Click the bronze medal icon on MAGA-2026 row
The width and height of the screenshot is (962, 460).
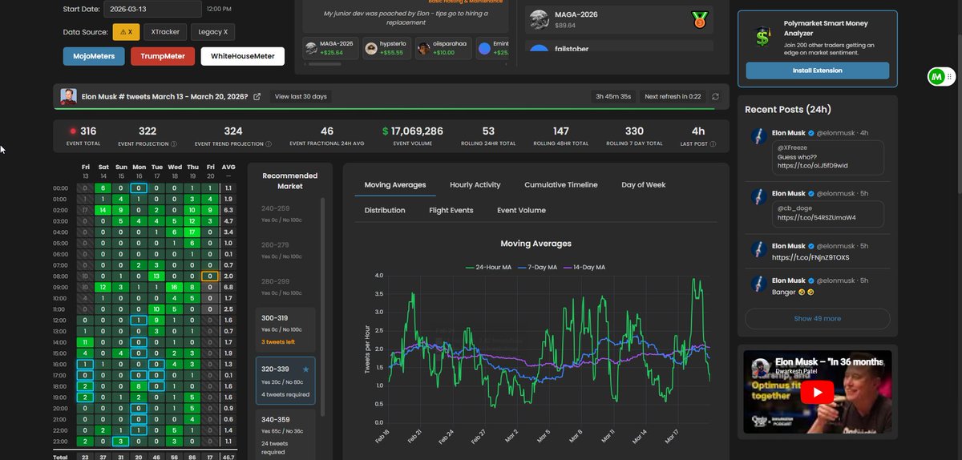700,19
